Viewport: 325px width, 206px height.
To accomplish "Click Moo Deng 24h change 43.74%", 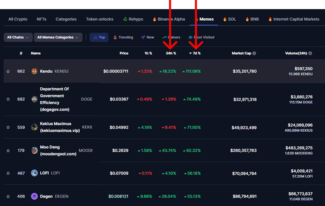I will click(167, 150).
